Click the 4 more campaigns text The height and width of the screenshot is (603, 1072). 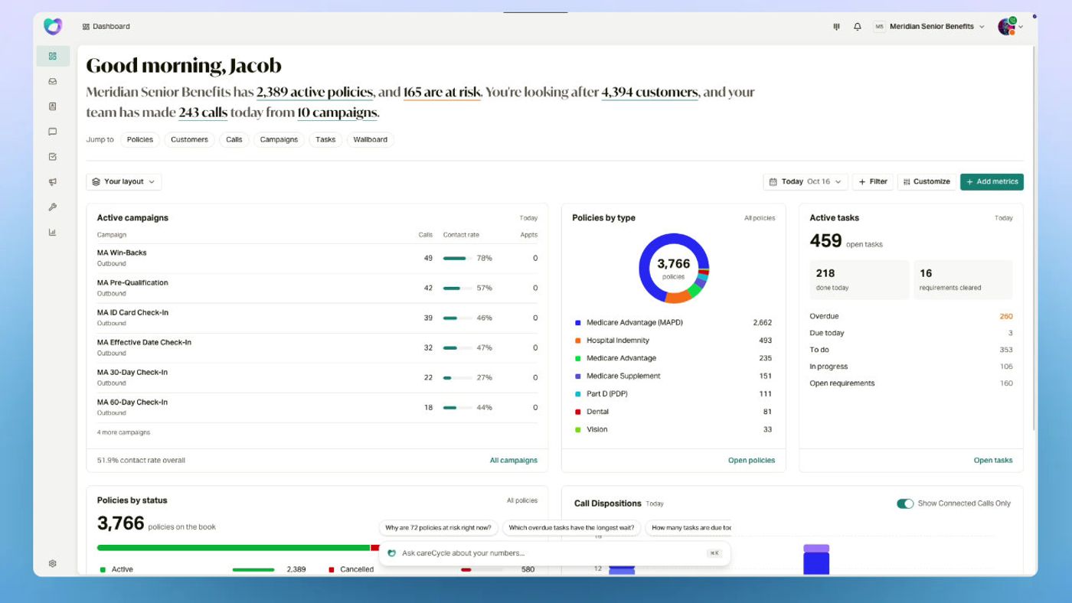tap(123, 432)
